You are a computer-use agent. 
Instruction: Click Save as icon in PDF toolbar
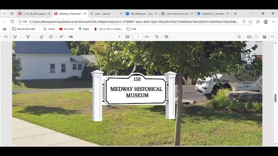click(x=264, y=37)
